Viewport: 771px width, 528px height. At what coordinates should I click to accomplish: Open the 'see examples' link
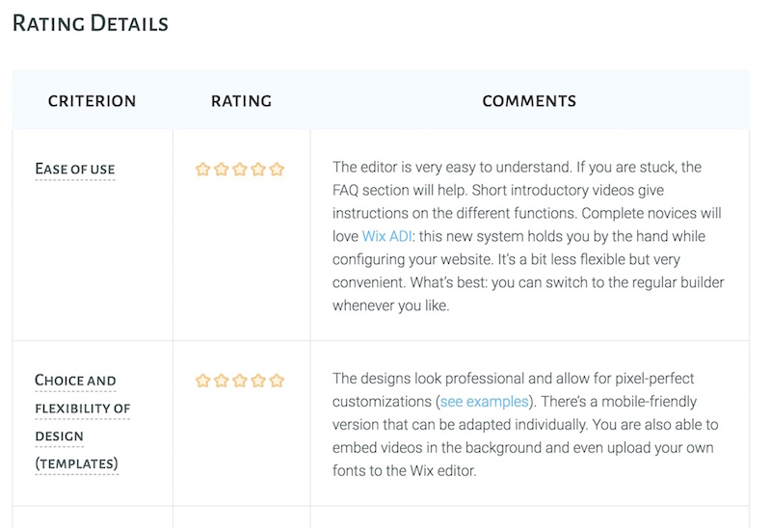(x=484, y=402)
